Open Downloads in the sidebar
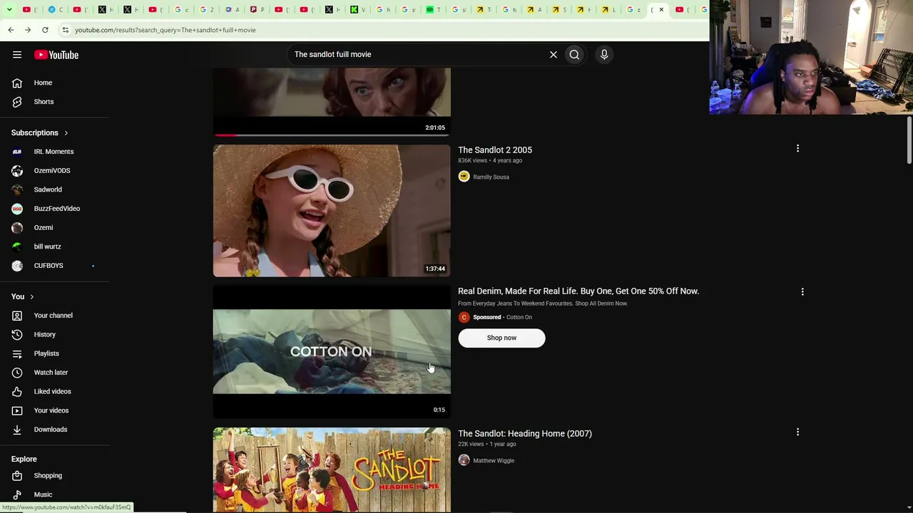 (x=54, y=430)
